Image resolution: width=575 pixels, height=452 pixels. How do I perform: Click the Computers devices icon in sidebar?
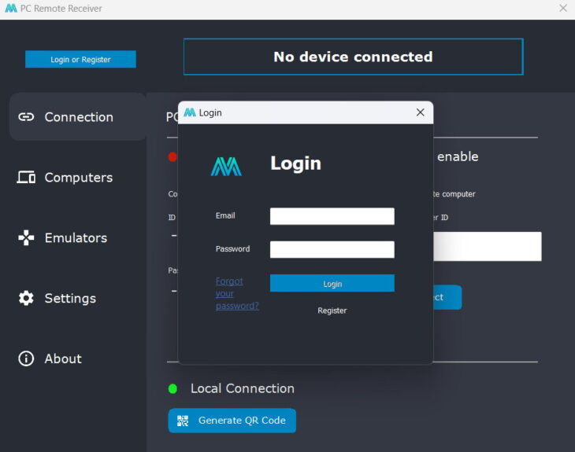tap(26, 178)
